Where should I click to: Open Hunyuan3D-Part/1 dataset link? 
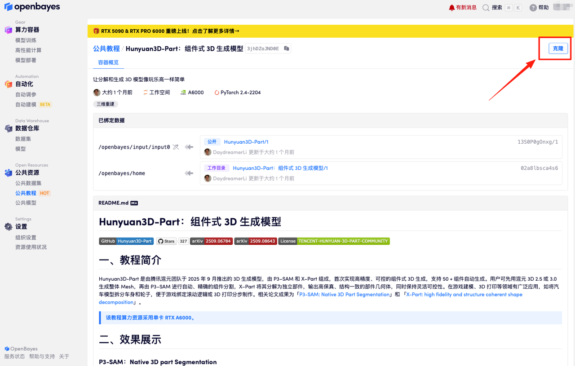pyautogui.click(x=246, y=142)
